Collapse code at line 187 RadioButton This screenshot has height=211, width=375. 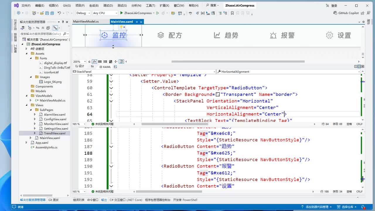111,147
